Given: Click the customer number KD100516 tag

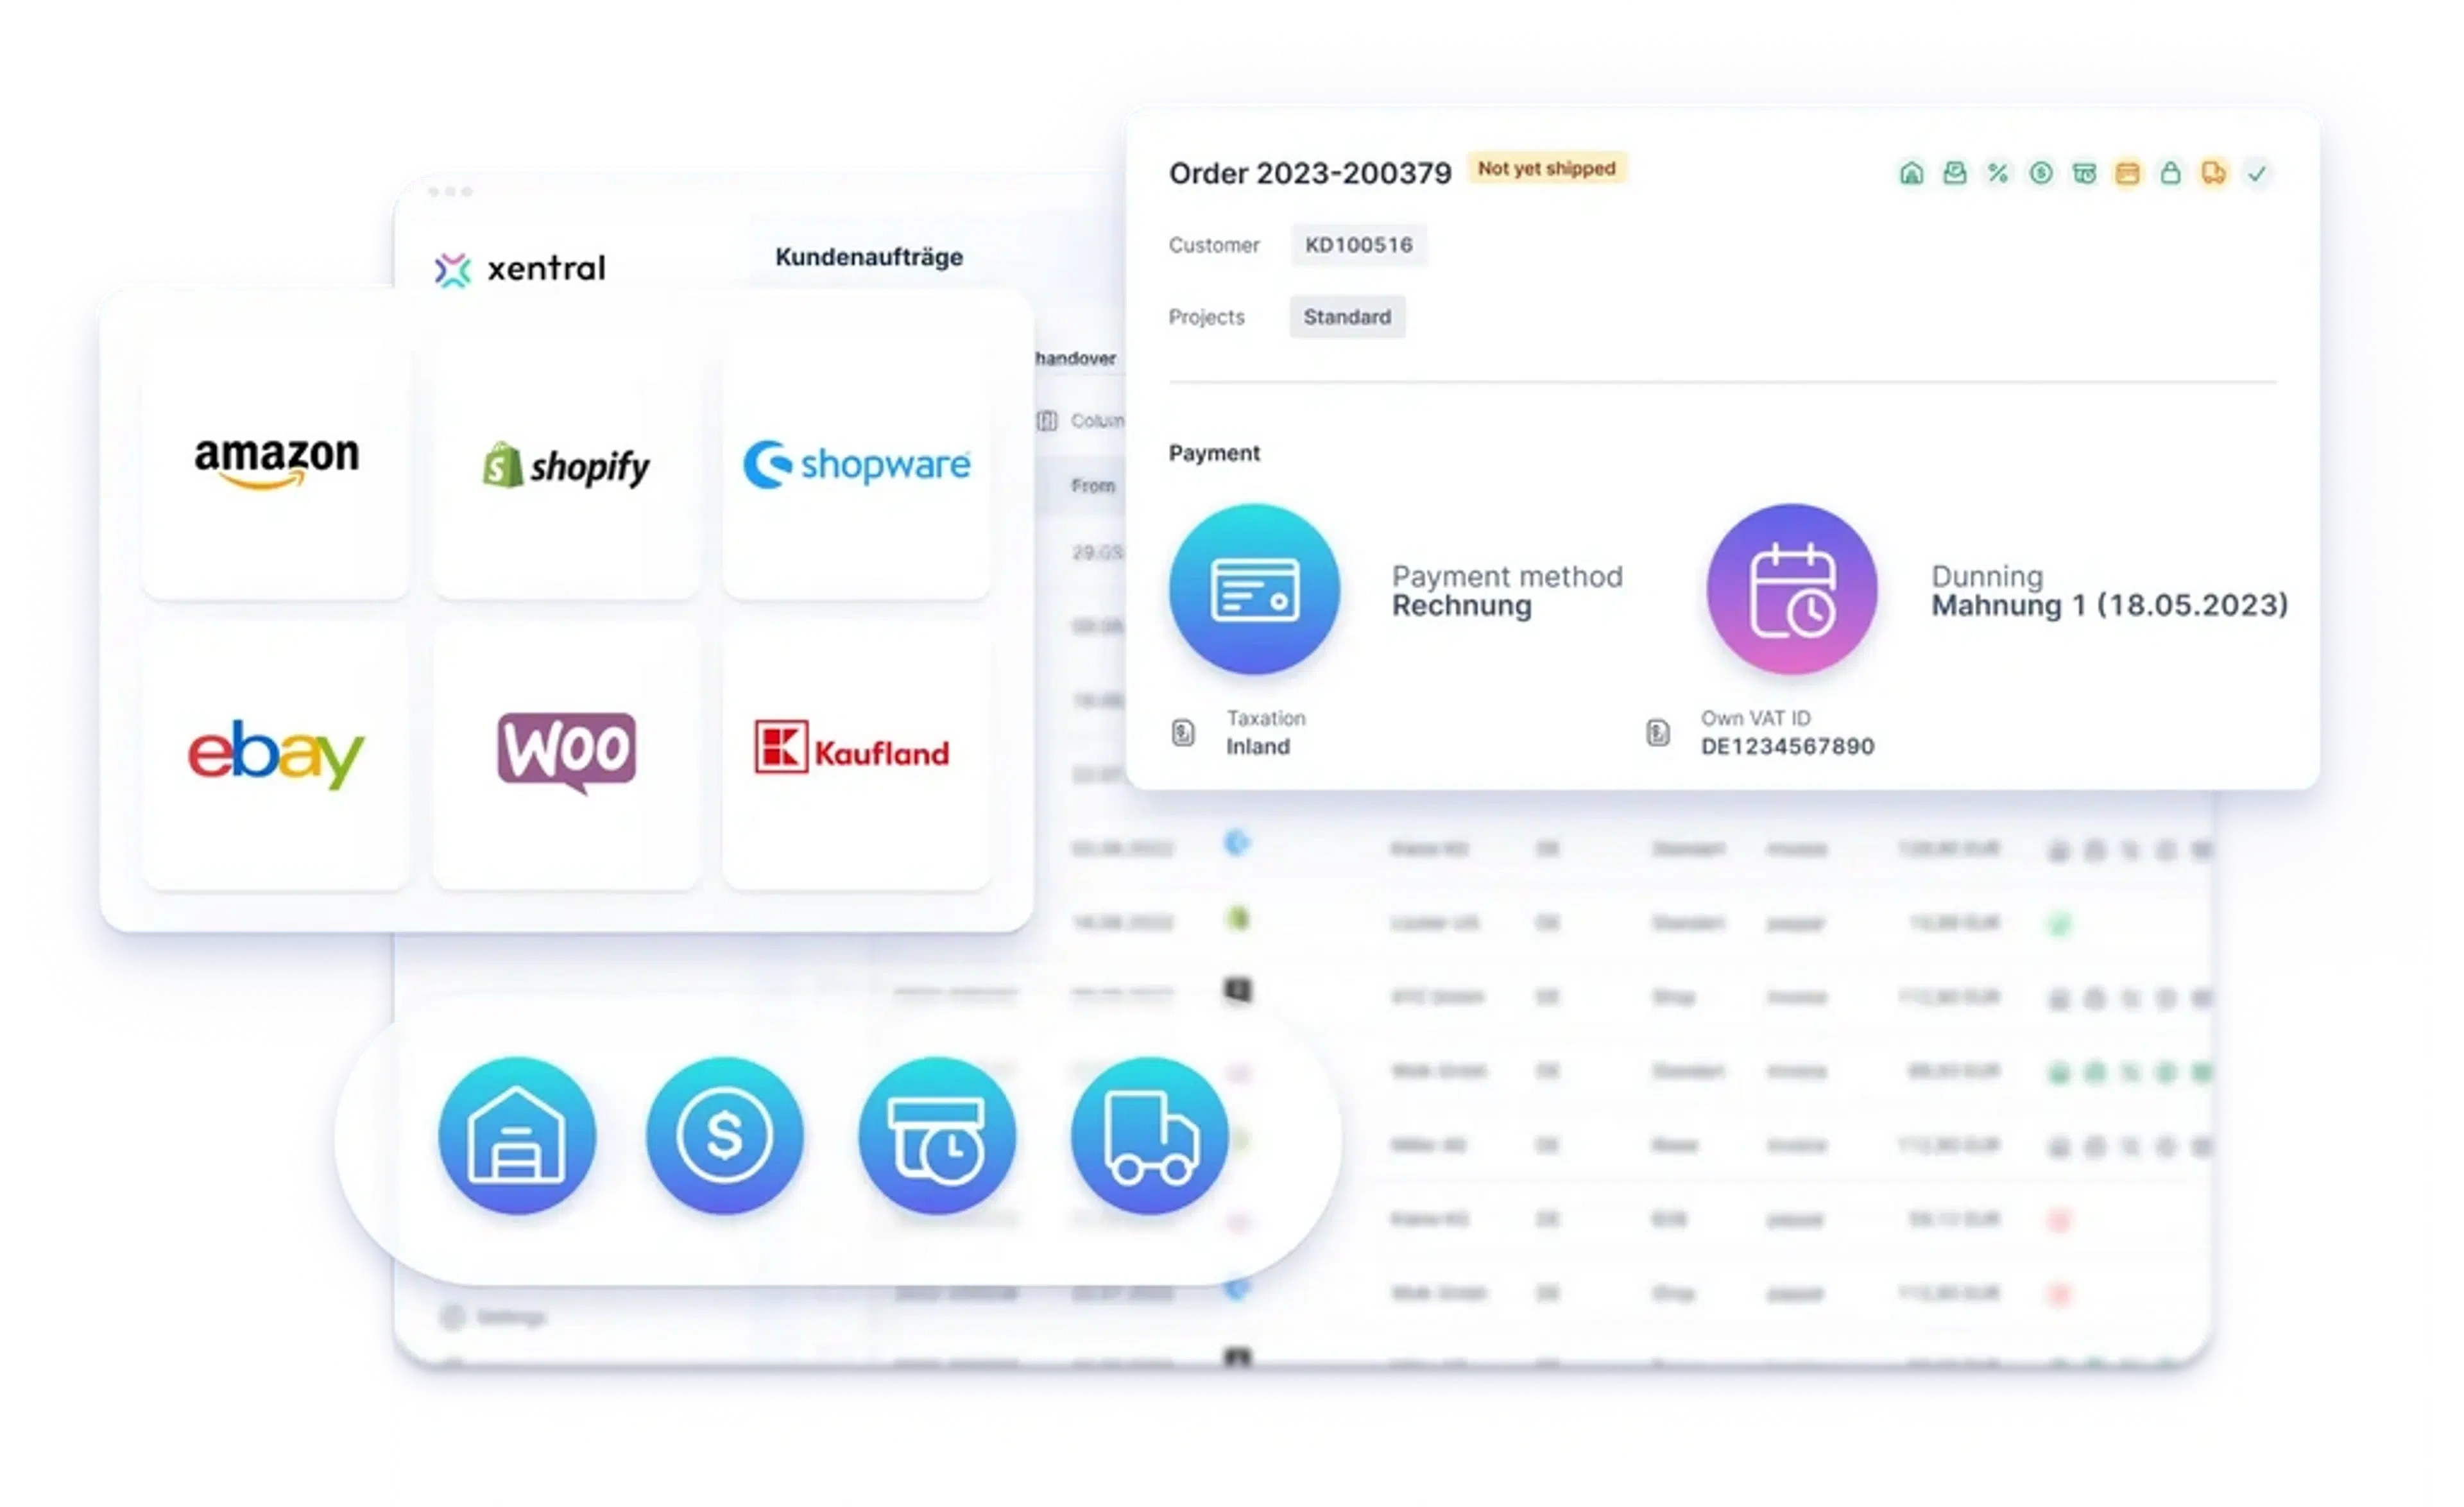Looking at the screenshot, I should [1358, 245].
